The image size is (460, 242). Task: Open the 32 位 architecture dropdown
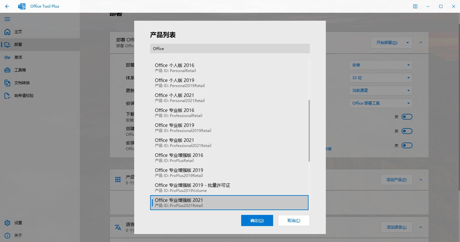pos(381,78)
